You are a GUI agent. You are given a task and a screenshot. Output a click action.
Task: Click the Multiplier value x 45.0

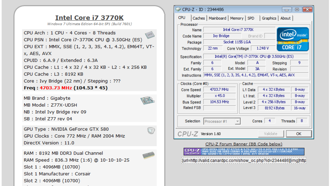pyautogui.click(x=219, y=96)
